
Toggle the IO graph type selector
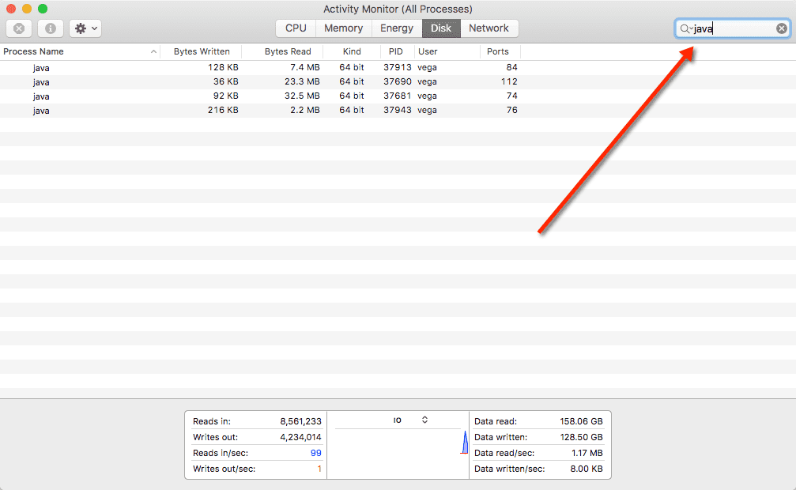tap(424, 420)
